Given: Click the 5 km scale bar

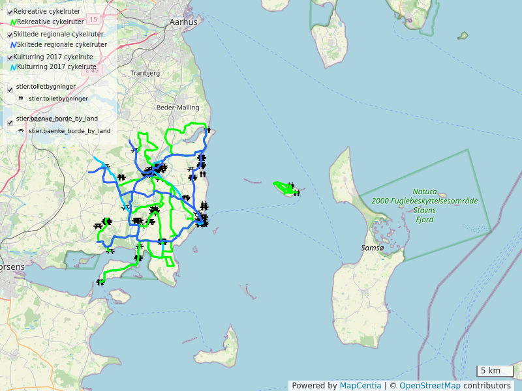Looking at the screenshot, I should click(x=495, y=371).
